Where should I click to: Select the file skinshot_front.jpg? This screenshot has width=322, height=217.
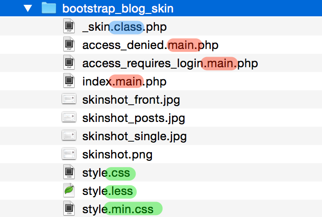(x=131, y=100)
